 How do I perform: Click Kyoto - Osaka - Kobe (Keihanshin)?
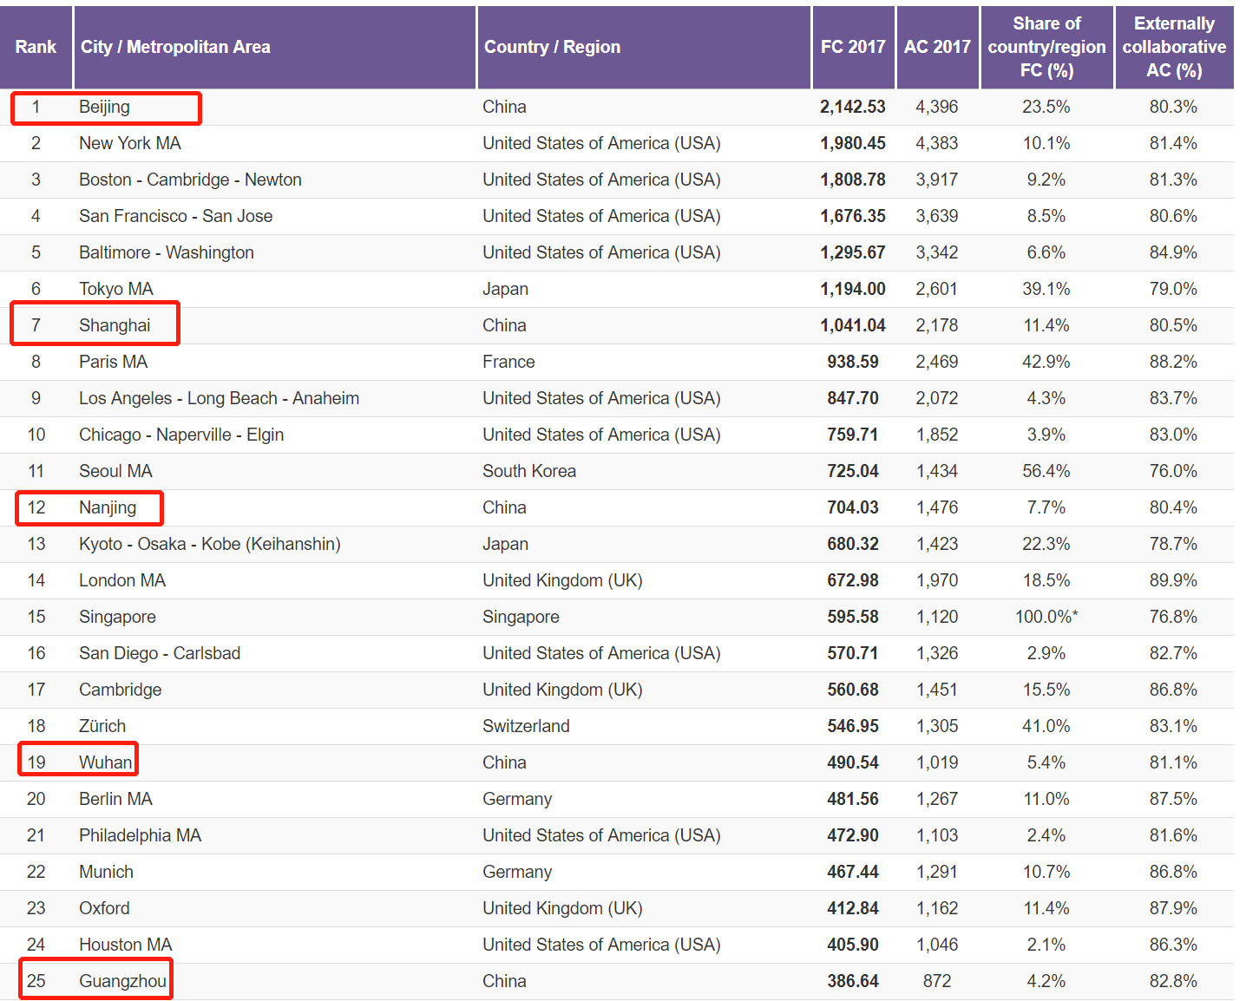tap(209, 544)
